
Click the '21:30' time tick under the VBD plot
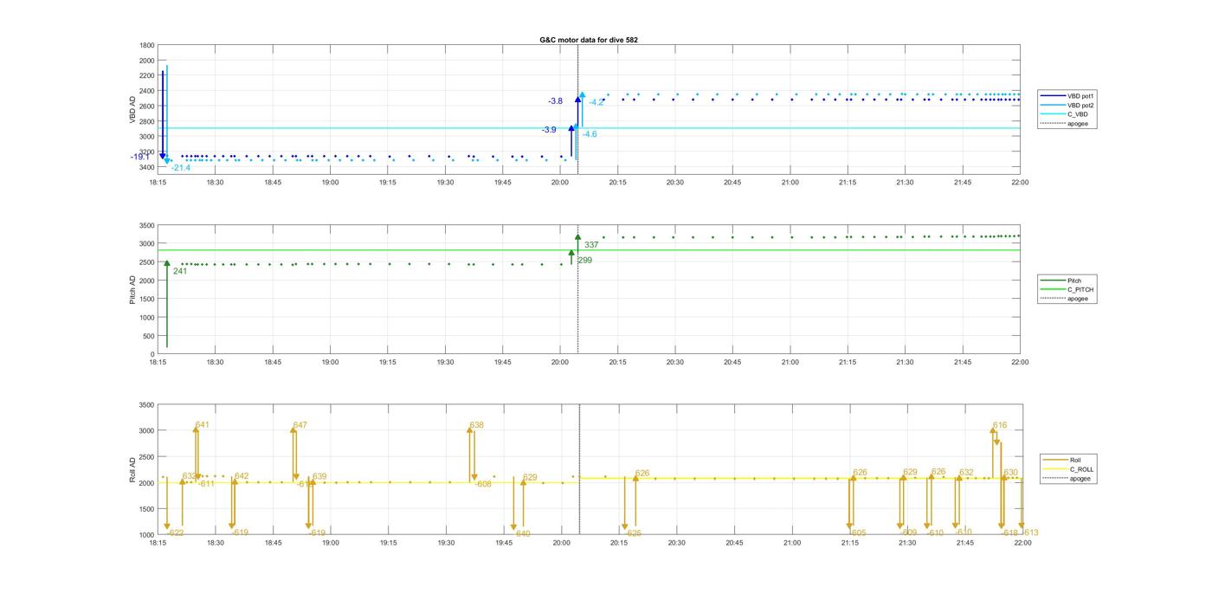tap(906, 182)
